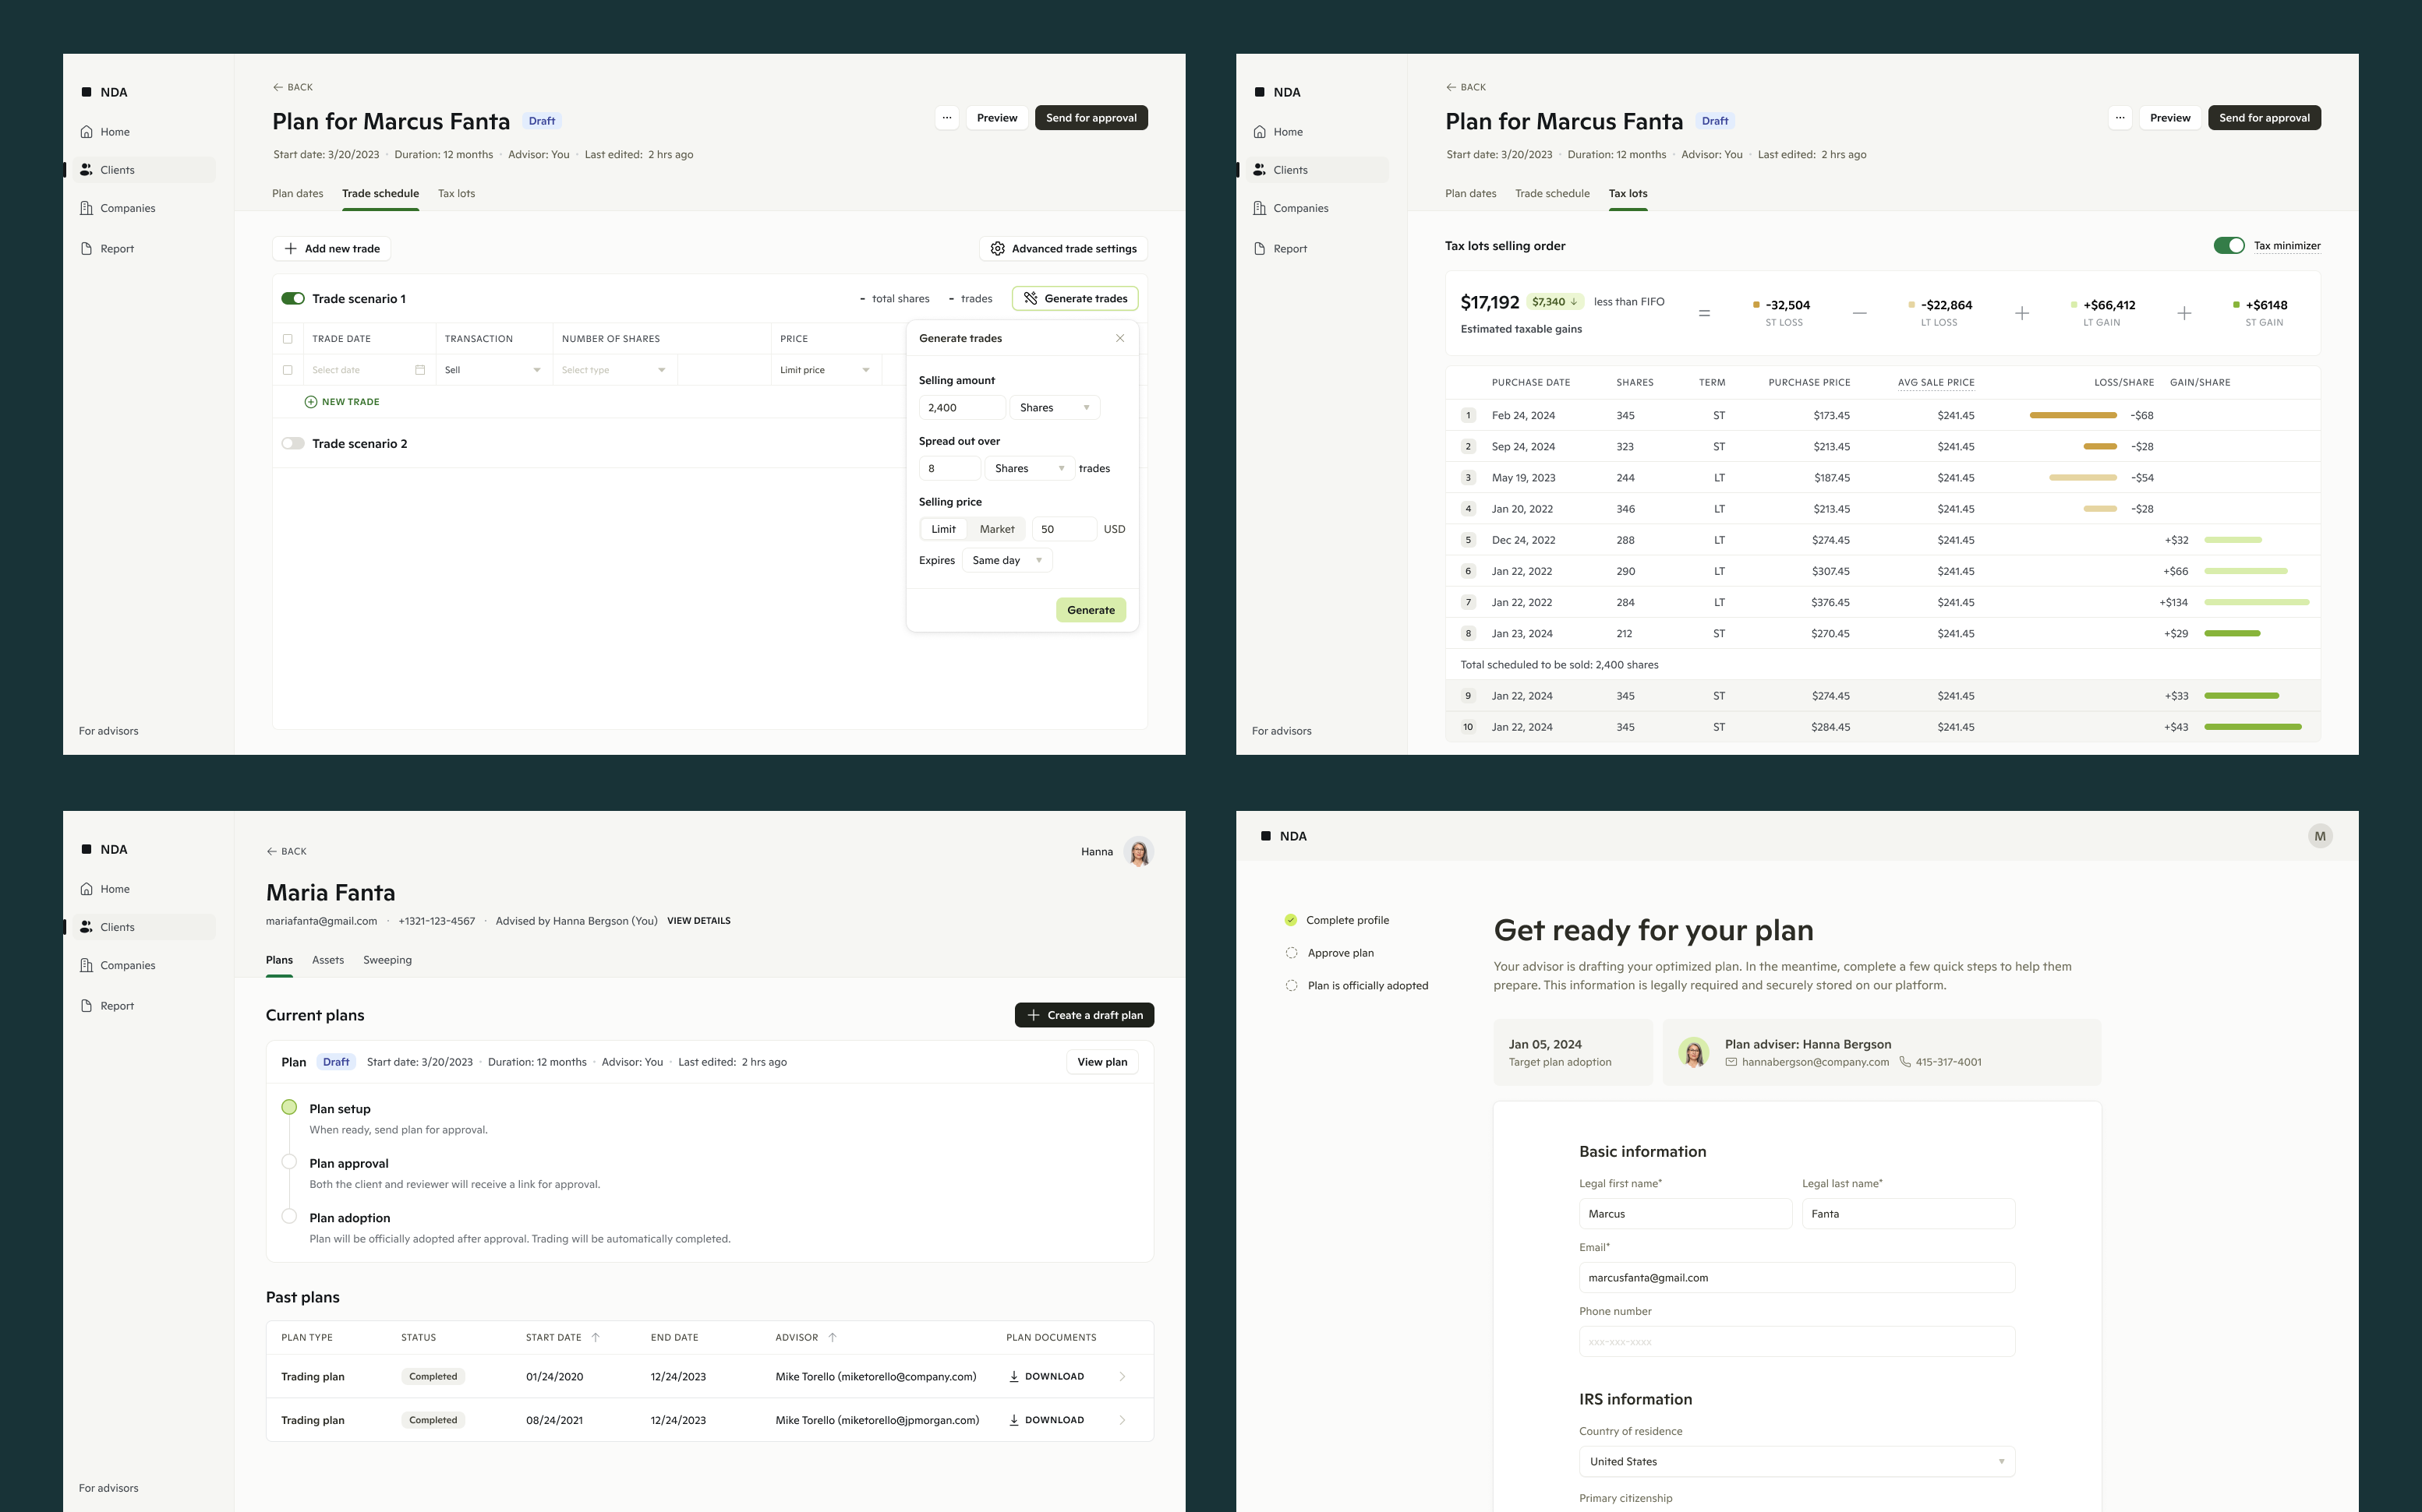Open the Plan dates tab
This screenshot has width=2422, height=1512.
point(297,194)
